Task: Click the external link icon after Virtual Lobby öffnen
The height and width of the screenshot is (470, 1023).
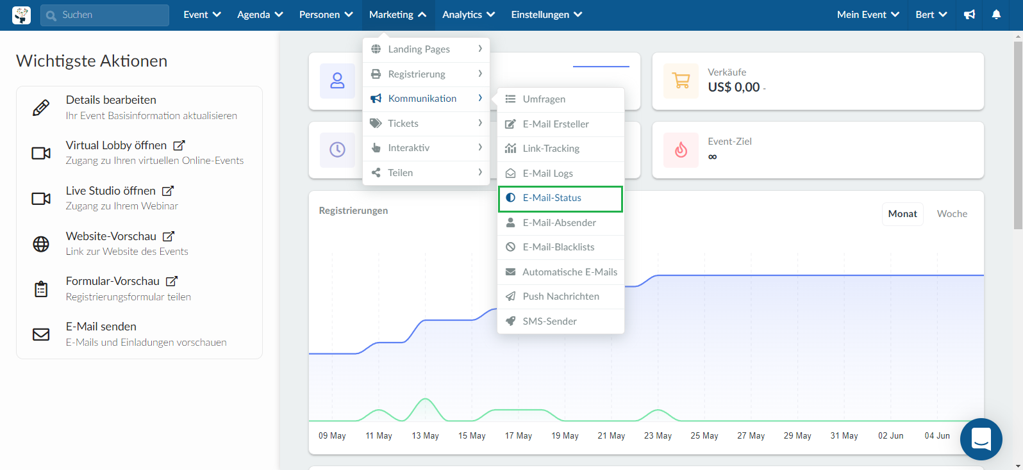Action: click(x=179, y=145)
